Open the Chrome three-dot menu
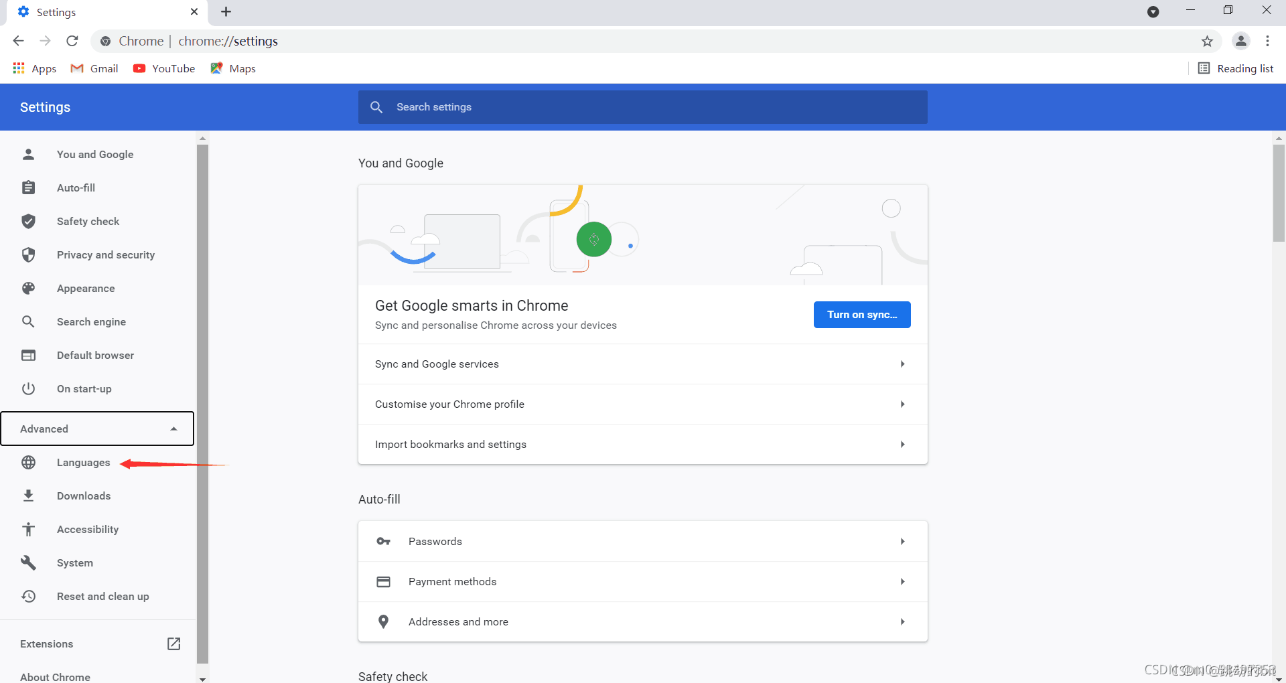The image size is (1286, 683). click(x=1267, y=41)
